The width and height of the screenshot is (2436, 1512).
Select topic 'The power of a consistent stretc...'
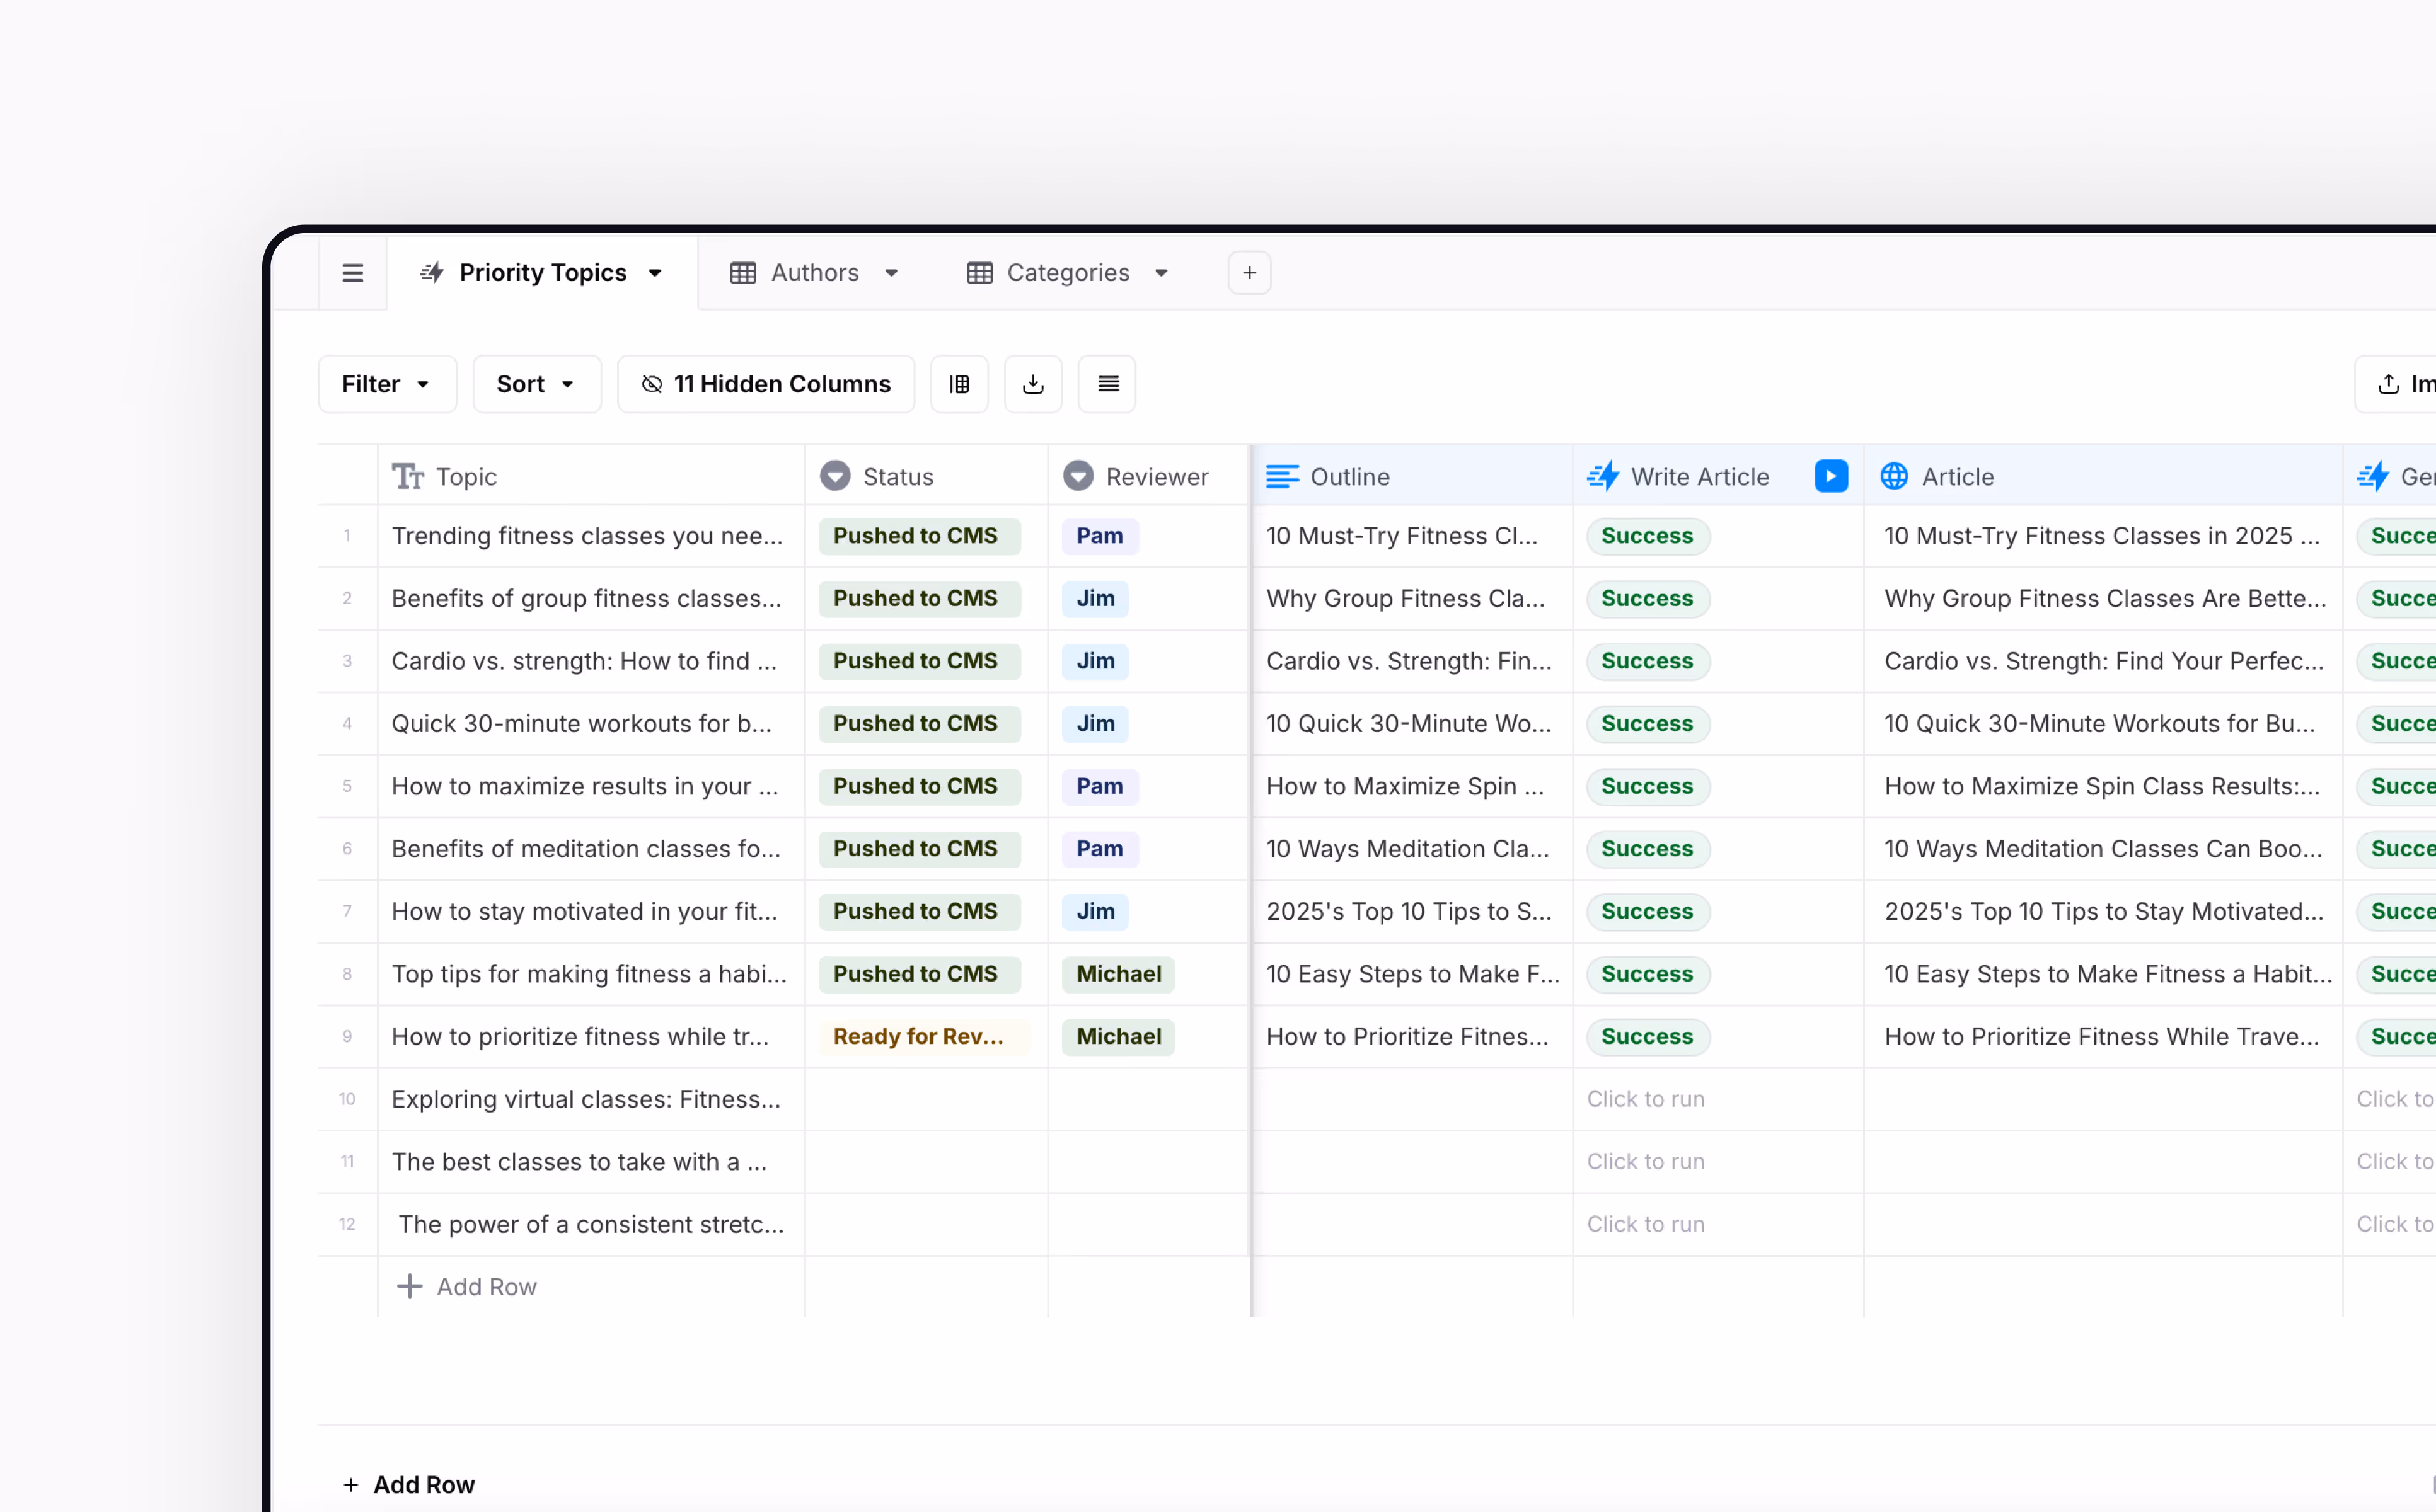point(591,1224)
